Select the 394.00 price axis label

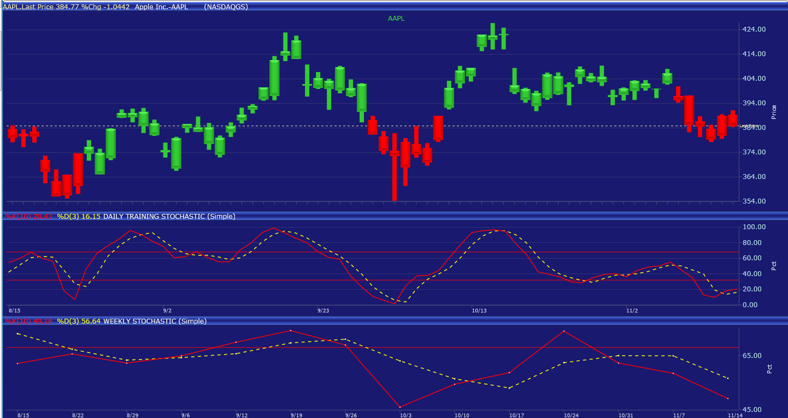click(754, 103)
